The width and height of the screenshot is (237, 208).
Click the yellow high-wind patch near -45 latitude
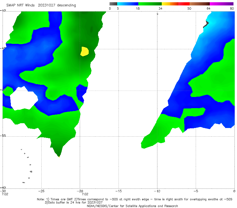(85, 52)
